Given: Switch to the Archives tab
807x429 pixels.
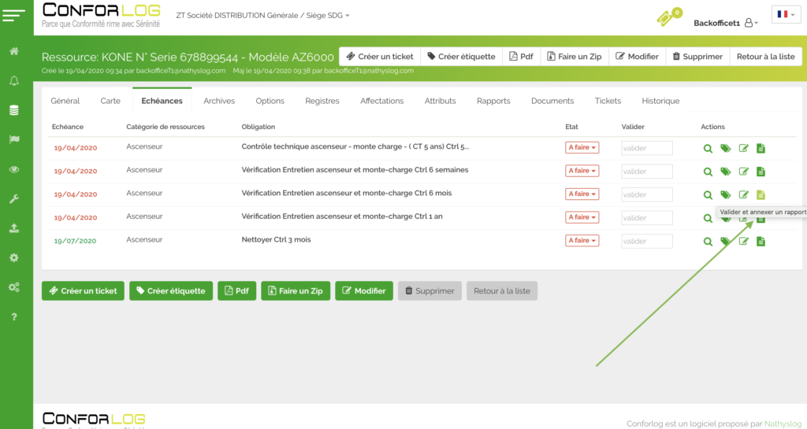Looking at the screenshot, I should (x=219, y=101).
